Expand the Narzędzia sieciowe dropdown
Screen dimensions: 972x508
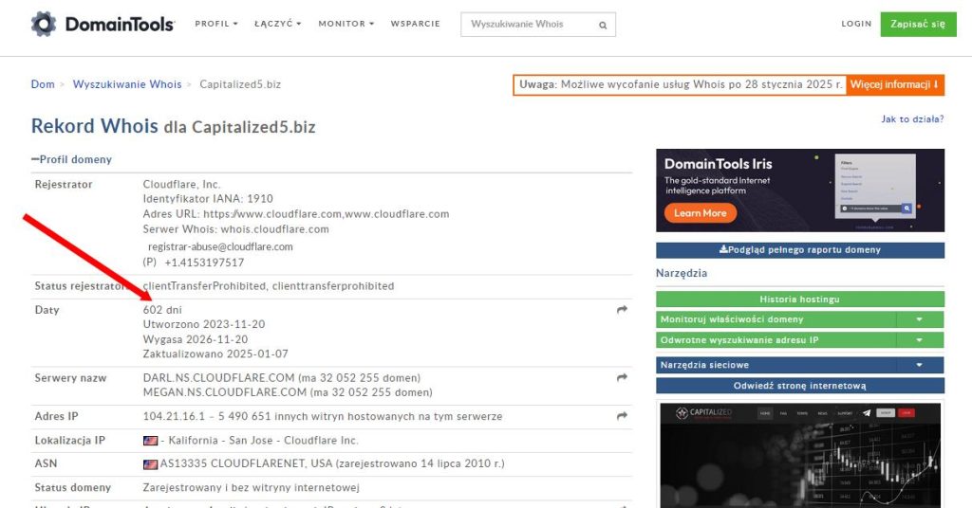(x=799, y=365)
